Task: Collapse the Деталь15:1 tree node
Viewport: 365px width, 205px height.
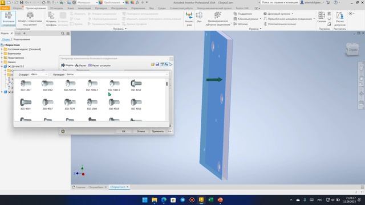Action: click(2, 66)
